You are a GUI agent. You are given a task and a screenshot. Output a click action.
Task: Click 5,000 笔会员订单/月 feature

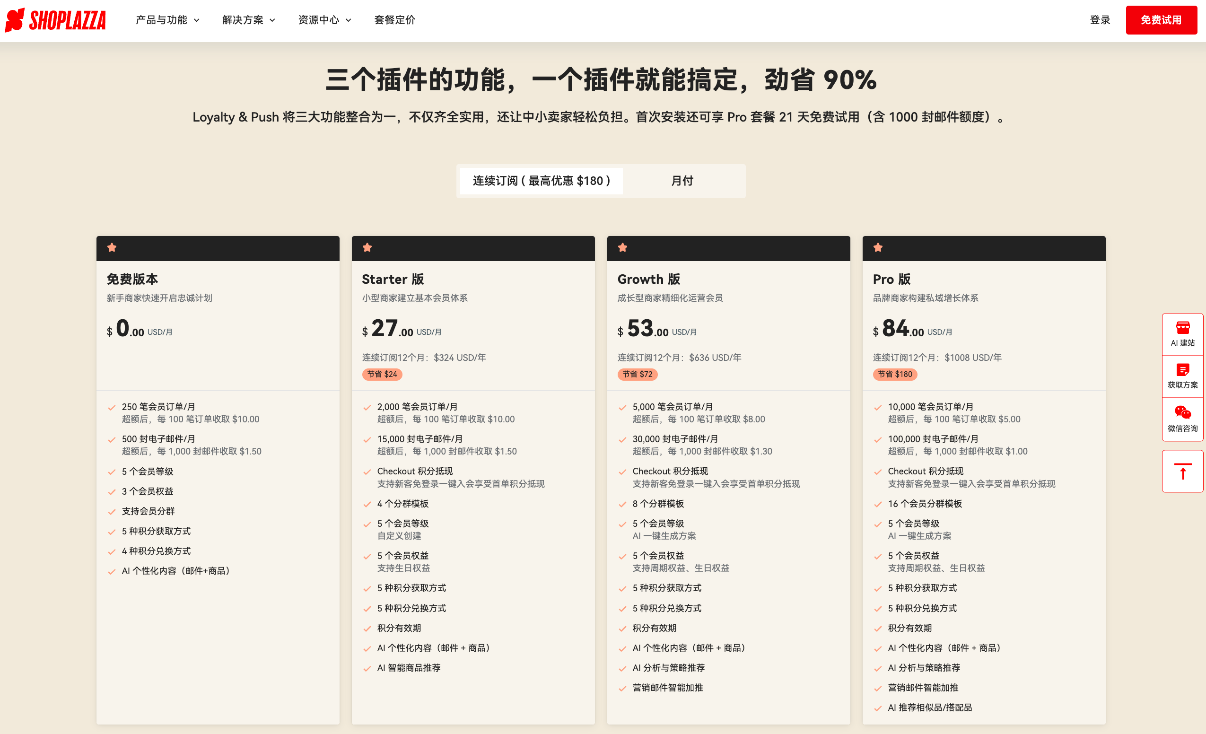(673, 407)
